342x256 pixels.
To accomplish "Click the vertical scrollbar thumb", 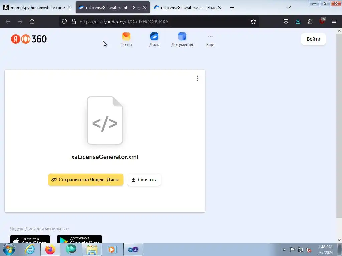I will coord(339,126).
